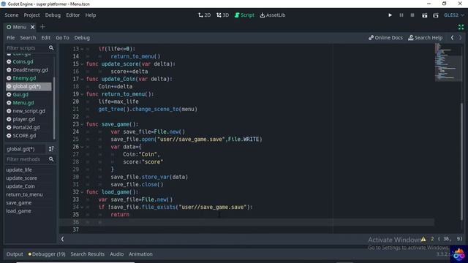This screenshot has height=263, width=468.
Task: Add a new scene tab with plus icon
Action: (x=42, y=27)
